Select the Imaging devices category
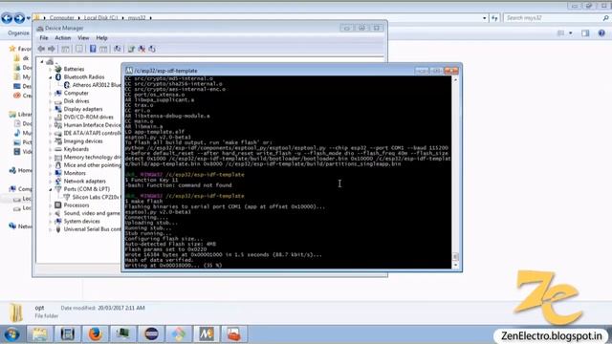The height and width of the screenshot is (344, 612). 83,141
